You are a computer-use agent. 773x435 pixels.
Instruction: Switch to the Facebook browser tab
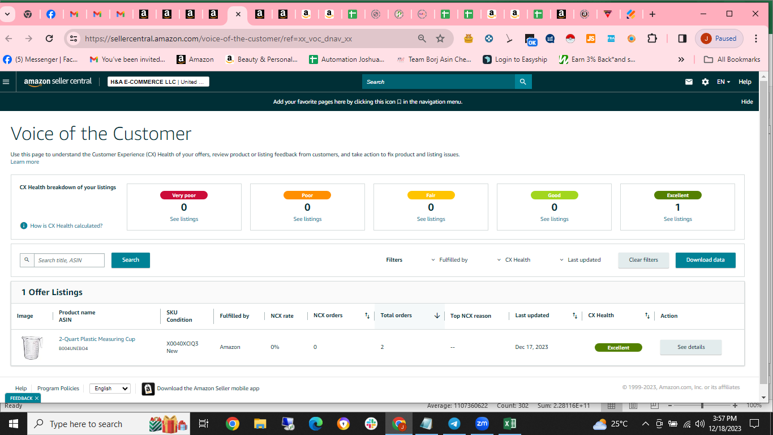(x=51, y=14)
